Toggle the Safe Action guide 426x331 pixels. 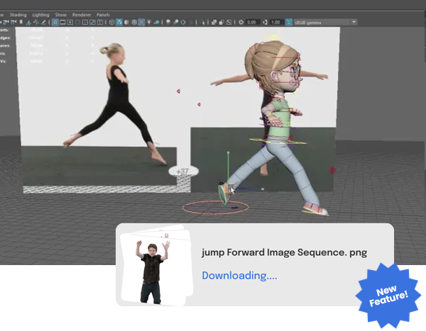(92, 22)
